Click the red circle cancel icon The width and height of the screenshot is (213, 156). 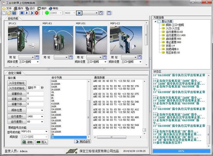tap(37, 13)
